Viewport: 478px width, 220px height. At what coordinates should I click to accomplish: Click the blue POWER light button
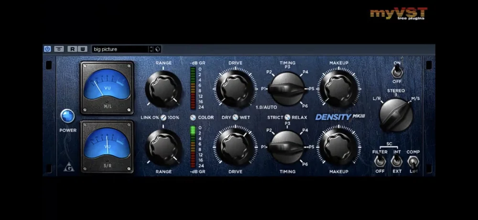67,116
